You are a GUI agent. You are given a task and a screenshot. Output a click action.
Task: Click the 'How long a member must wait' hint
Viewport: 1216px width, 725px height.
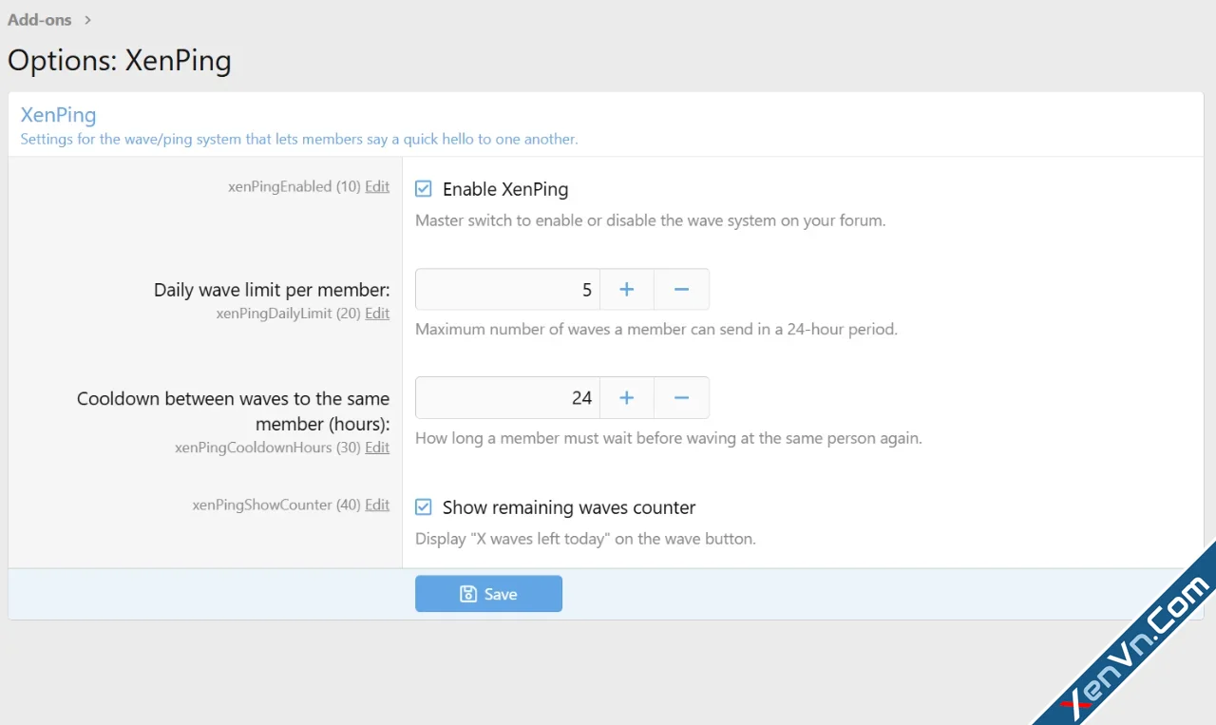669,438
